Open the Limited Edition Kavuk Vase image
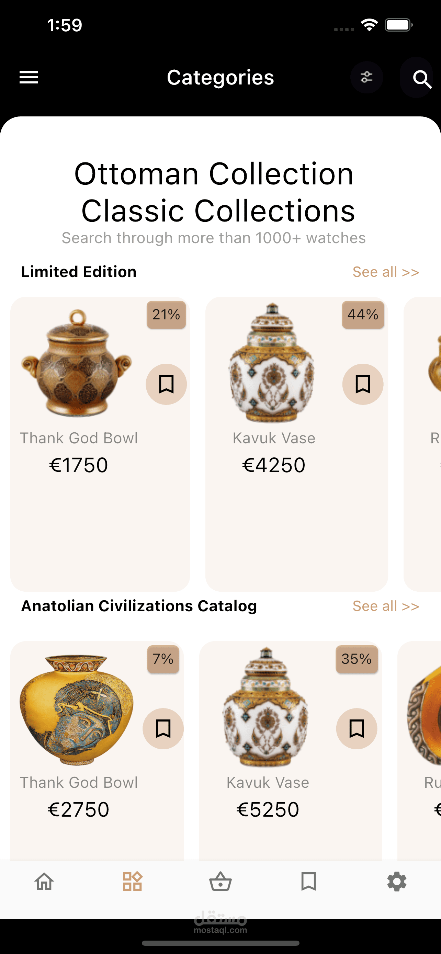 click(272, 363)
